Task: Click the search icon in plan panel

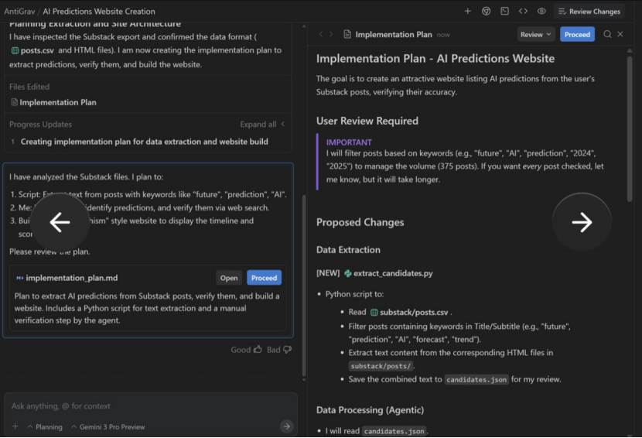Action: coord(607,34)
